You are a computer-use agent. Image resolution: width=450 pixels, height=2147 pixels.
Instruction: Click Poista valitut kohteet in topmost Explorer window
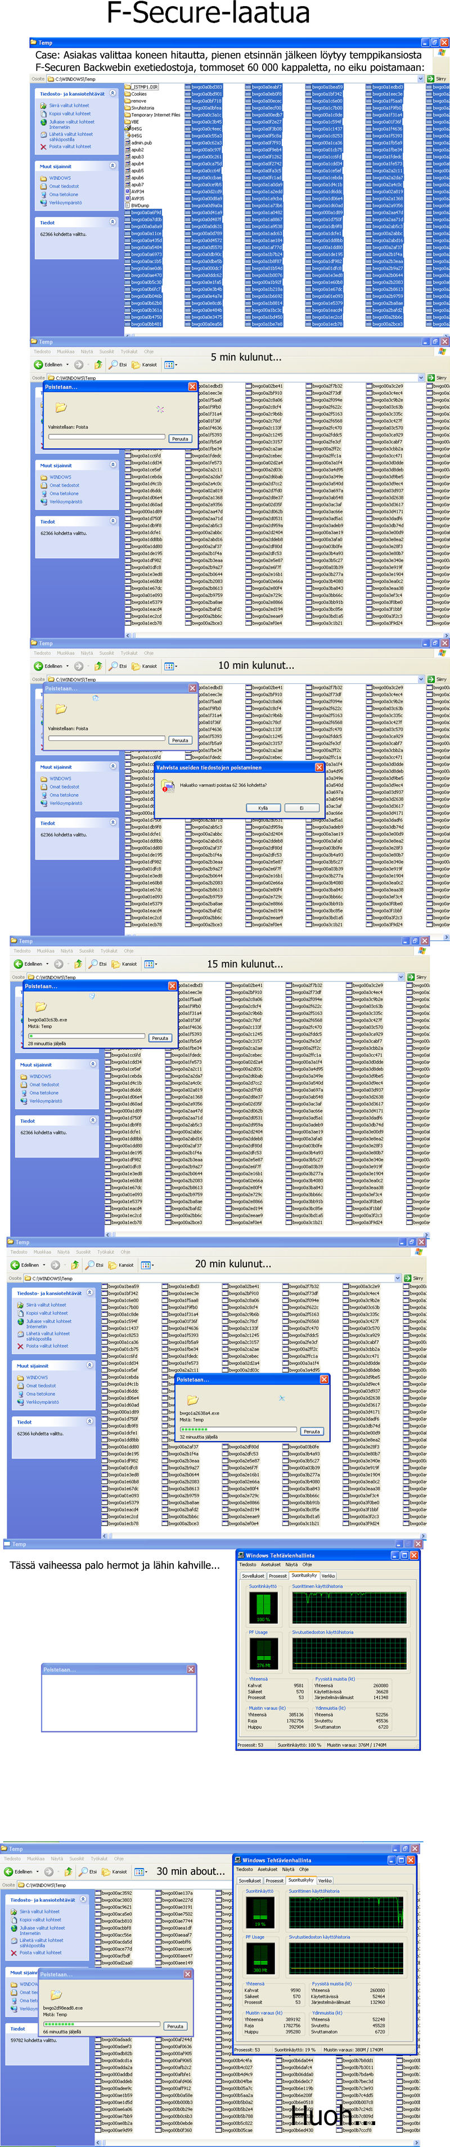[x=66, y=147]
